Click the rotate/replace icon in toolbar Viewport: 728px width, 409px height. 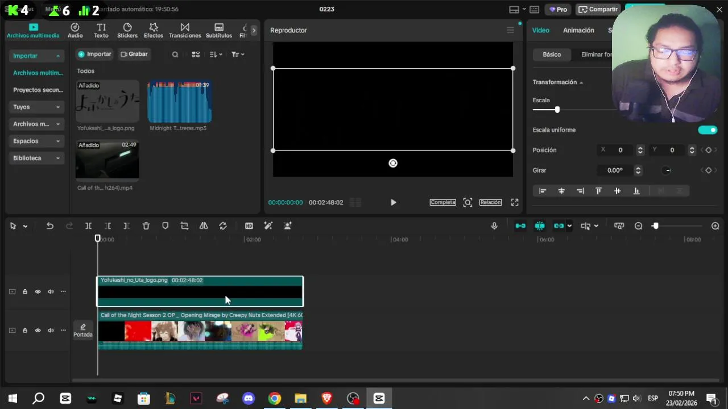[223, 226]
